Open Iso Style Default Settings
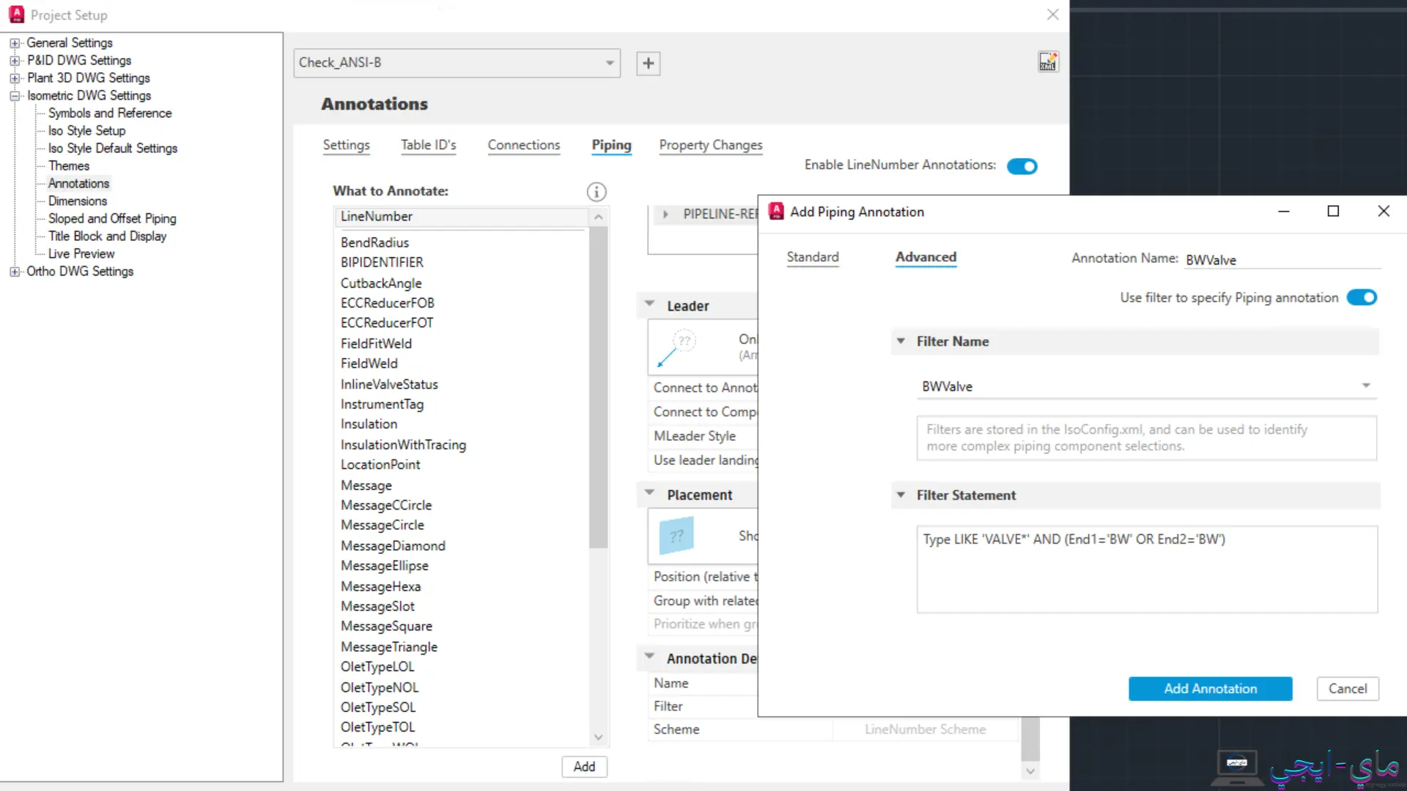 tap(113, 149)
